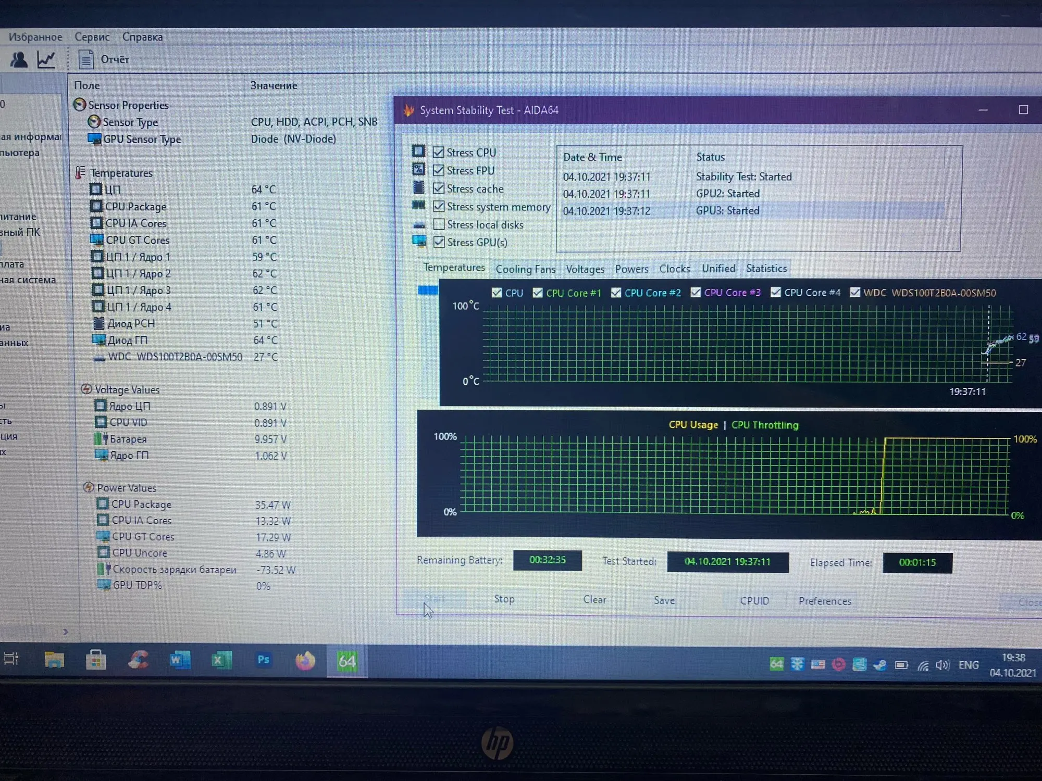Click the Report (Отчёт) document icon
The image size is (1042, 781).
[x=86, y=59]
